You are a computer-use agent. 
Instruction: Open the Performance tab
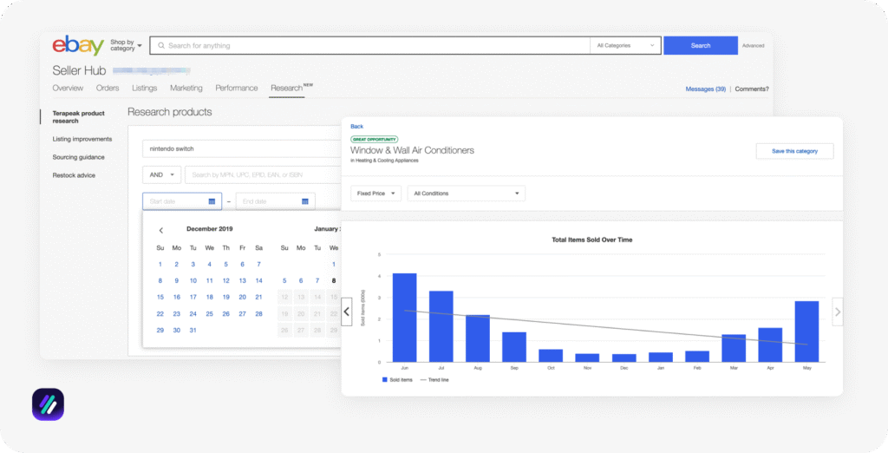237,88
